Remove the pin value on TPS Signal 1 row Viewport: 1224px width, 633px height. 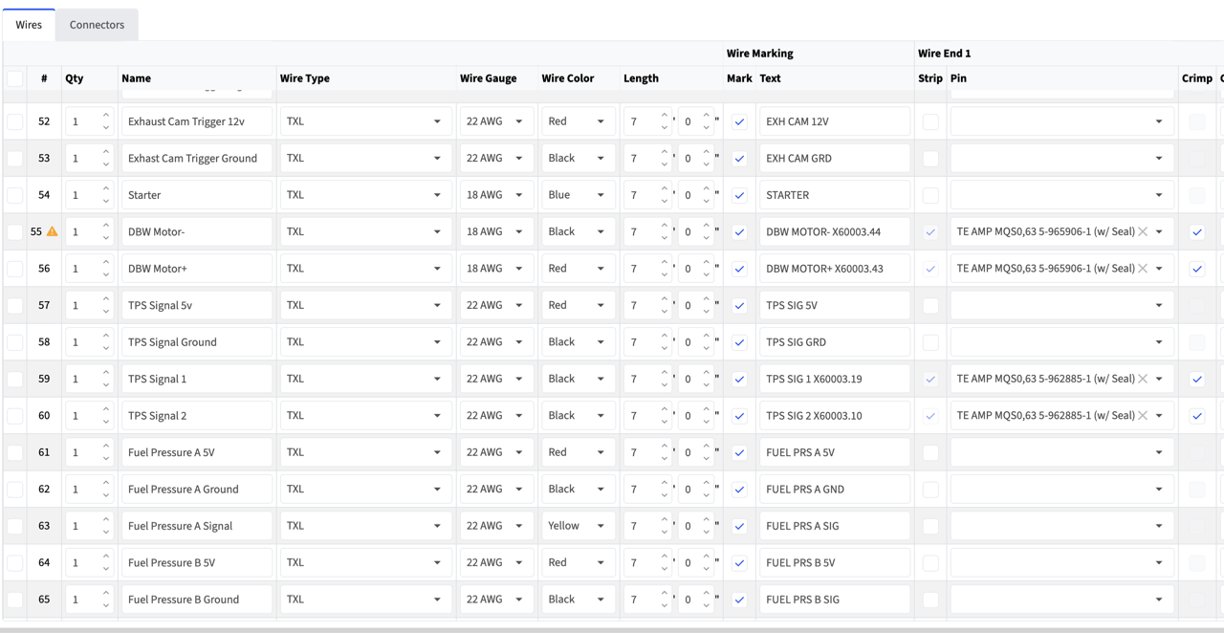click(x=1142, y=379)
